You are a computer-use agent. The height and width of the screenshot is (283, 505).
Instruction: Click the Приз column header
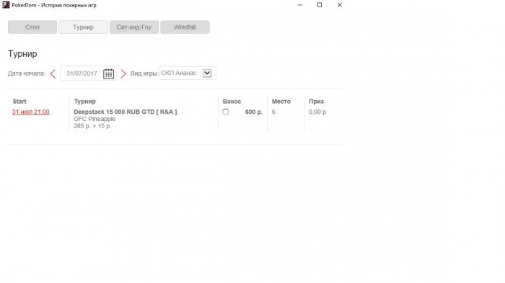[316, 102]
